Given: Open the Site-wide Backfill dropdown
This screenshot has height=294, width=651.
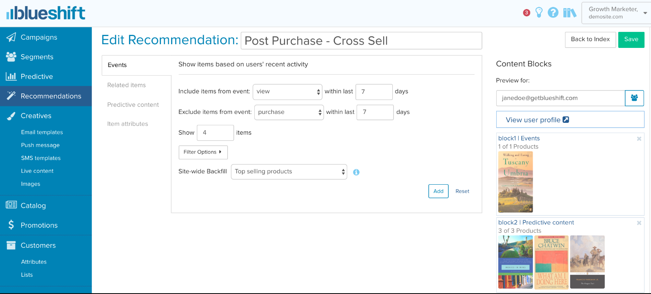Looking at the screenshot, I should tap(289, 172).
